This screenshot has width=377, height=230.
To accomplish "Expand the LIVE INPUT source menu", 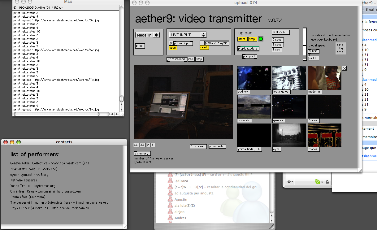I will (188, 35).
